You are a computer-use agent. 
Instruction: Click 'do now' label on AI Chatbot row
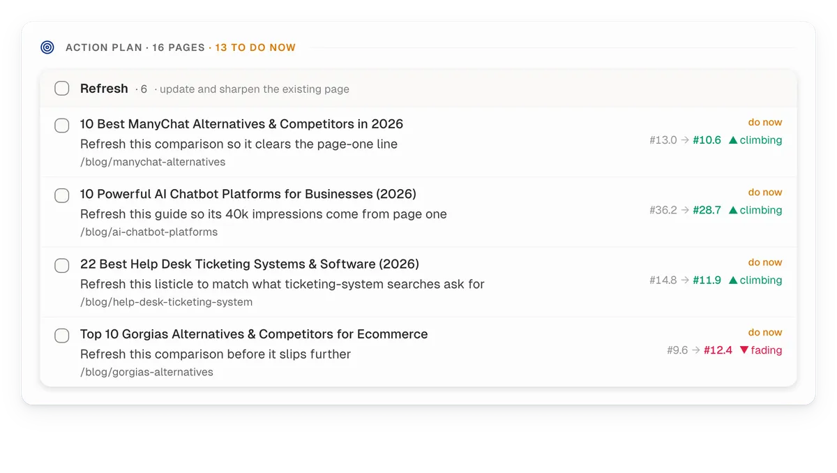pyautogui.click(x=765, y=192)
